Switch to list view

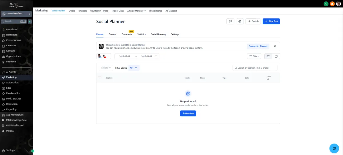click(x=268, y=56)
